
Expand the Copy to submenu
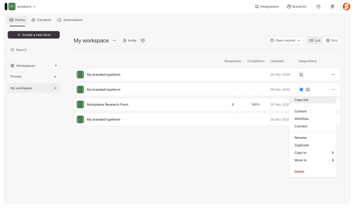click(x=312, y=153)
